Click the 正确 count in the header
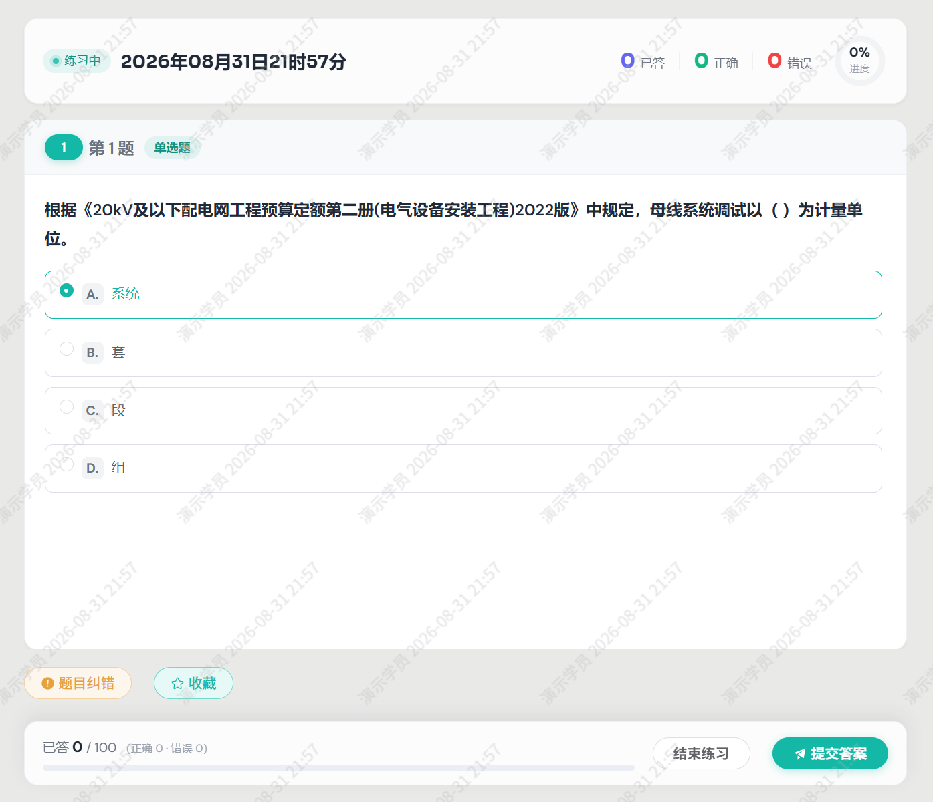933x802 pixels. point(716,61)
